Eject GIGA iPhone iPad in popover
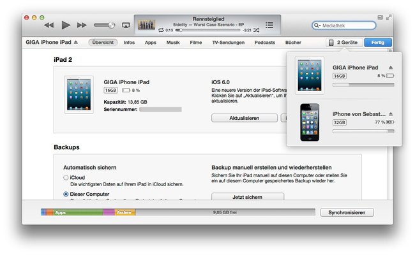415x255 pixels. (x=391, y=68)
